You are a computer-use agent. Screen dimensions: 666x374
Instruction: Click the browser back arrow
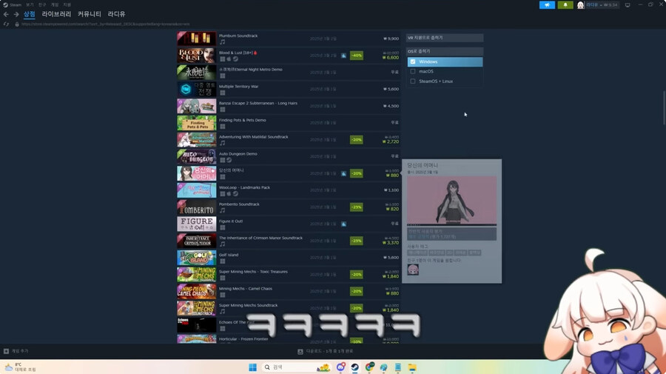(6, 14)
